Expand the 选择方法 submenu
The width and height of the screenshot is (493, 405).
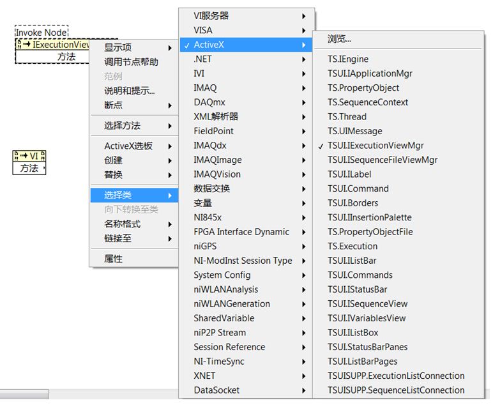click(122, 126)
